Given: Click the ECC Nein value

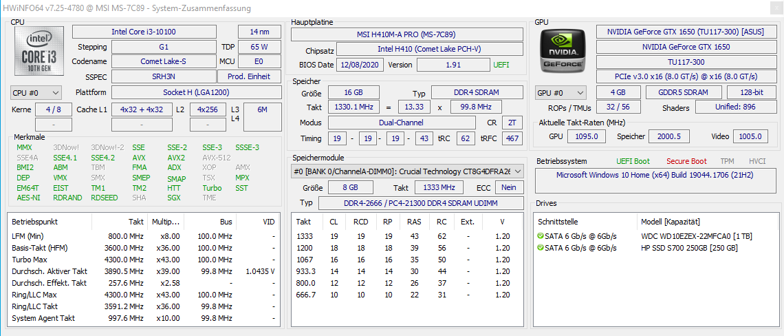Looking at the screenshot, I should (x=509, y=187).
